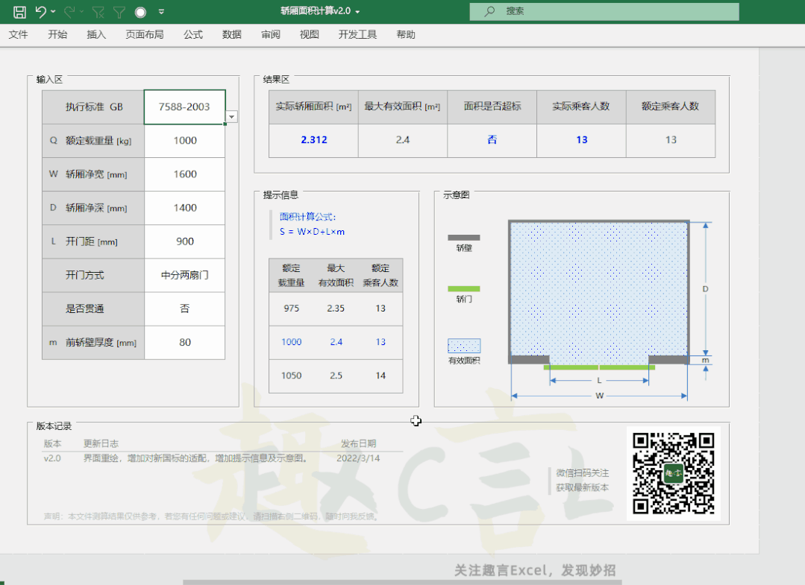Open the Undo history dropdown arrow
This screenshot has height=585, width=805.
click(54, 11)
